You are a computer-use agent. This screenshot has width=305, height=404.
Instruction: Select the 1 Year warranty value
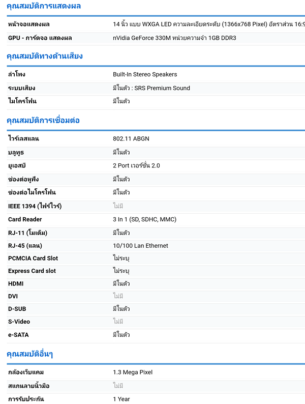(x=121, y=399)
